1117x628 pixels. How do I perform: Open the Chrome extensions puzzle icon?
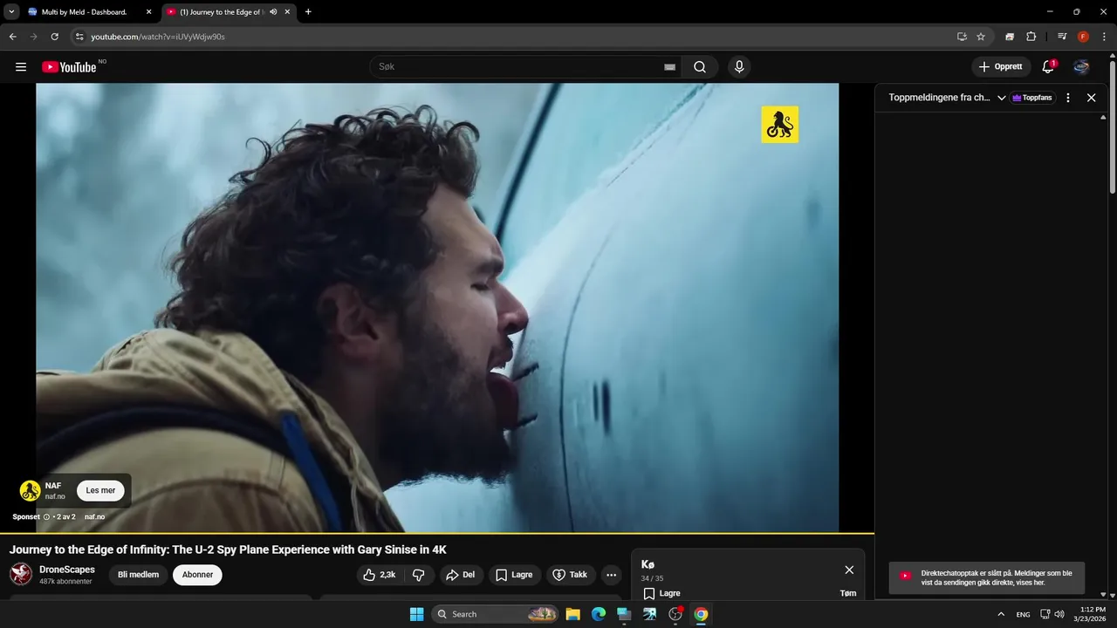1031,37
